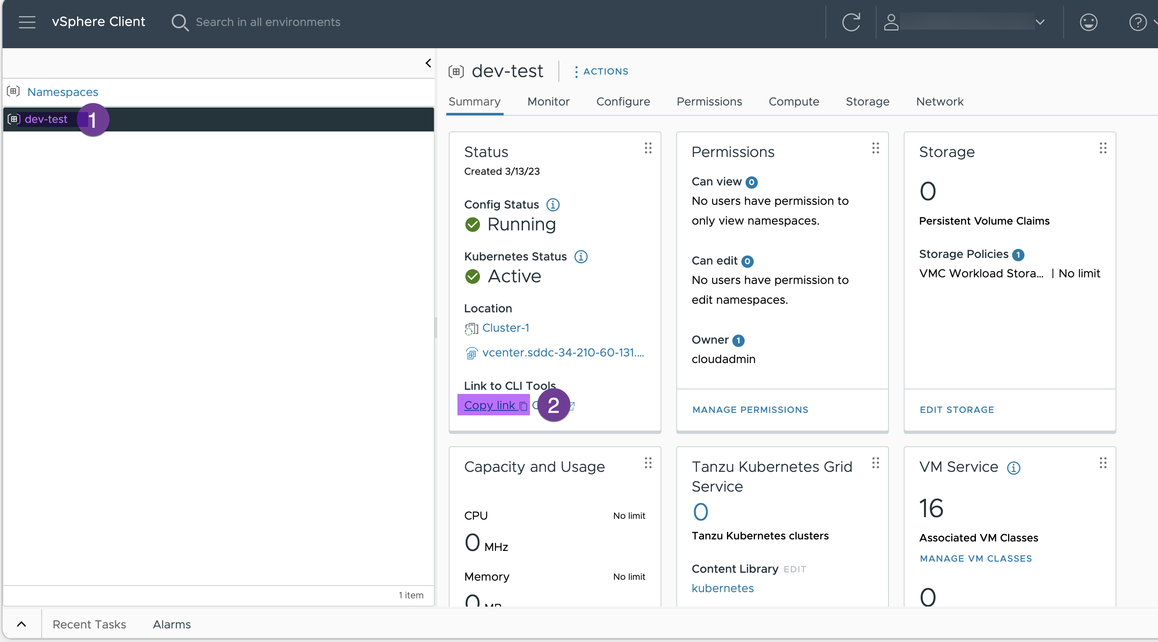1158x642 pixels.
Task: Open the Recent Tasks tab
Action: click(89, 624)
